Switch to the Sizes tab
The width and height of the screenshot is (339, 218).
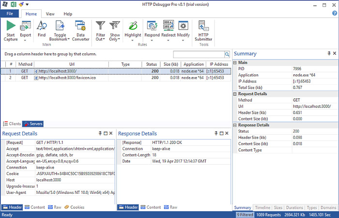[278, 208]
